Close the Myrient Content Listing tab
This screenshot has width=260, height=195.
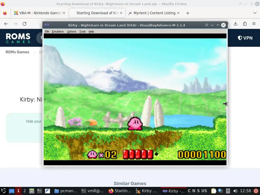[178, 13]
